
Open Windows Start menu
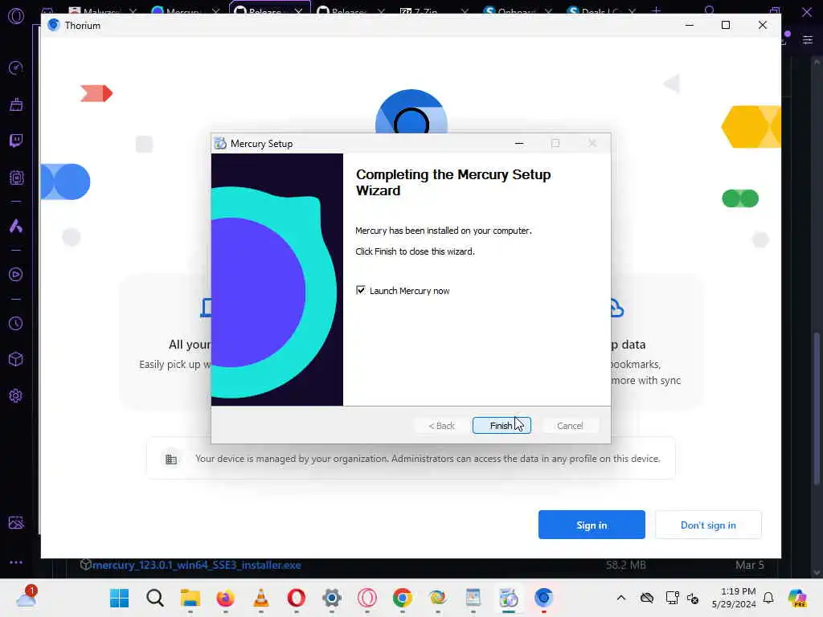(119, 598)
